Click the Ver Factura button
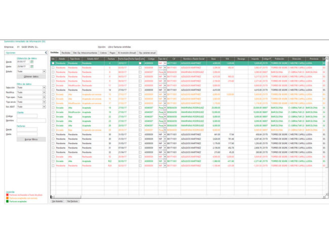 pyautogui.click(x=72, y=201)
